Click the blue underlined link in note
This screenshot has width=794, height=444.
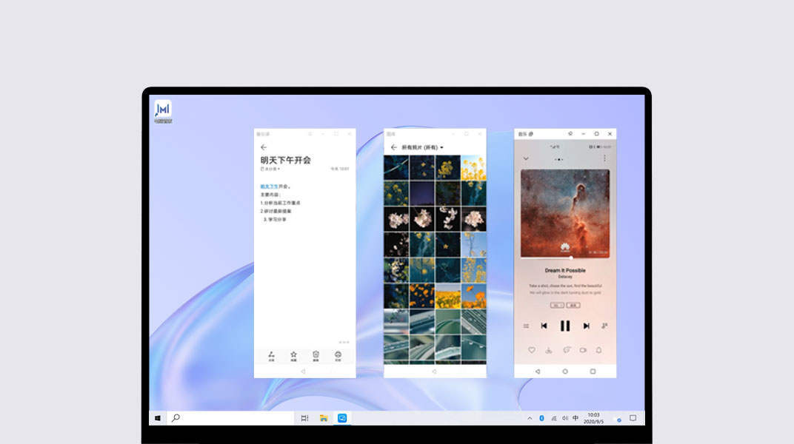click(x=270, y=186)
